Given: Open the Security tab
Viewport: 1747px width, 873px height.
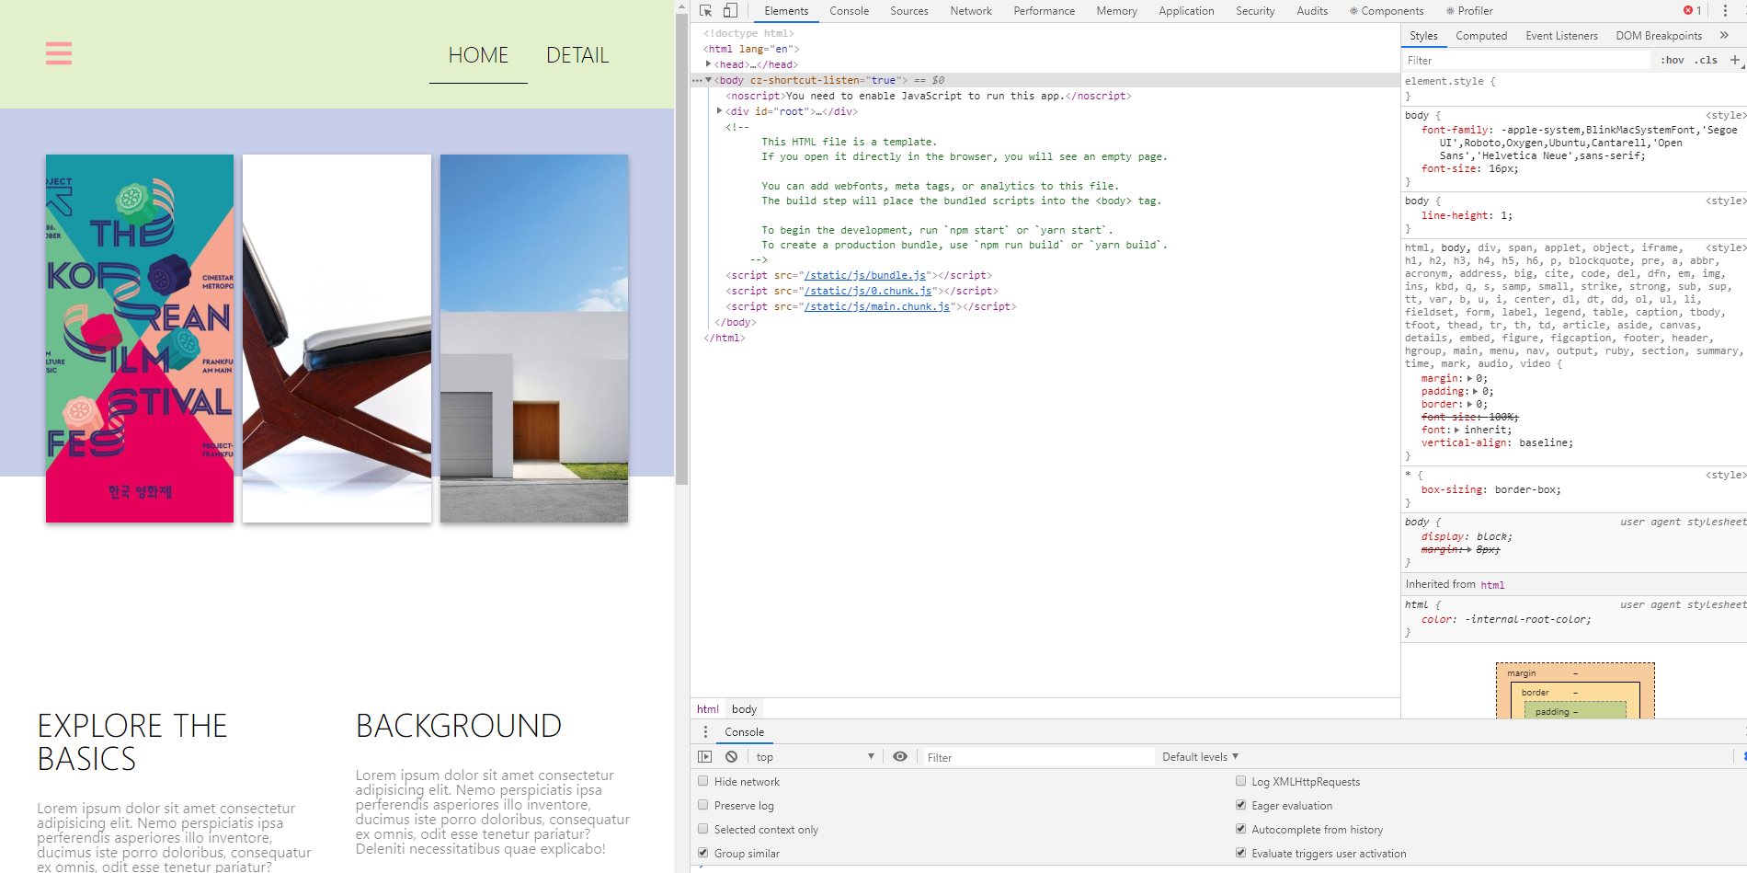Looking at the screenshot, I should pos(1255,11).
